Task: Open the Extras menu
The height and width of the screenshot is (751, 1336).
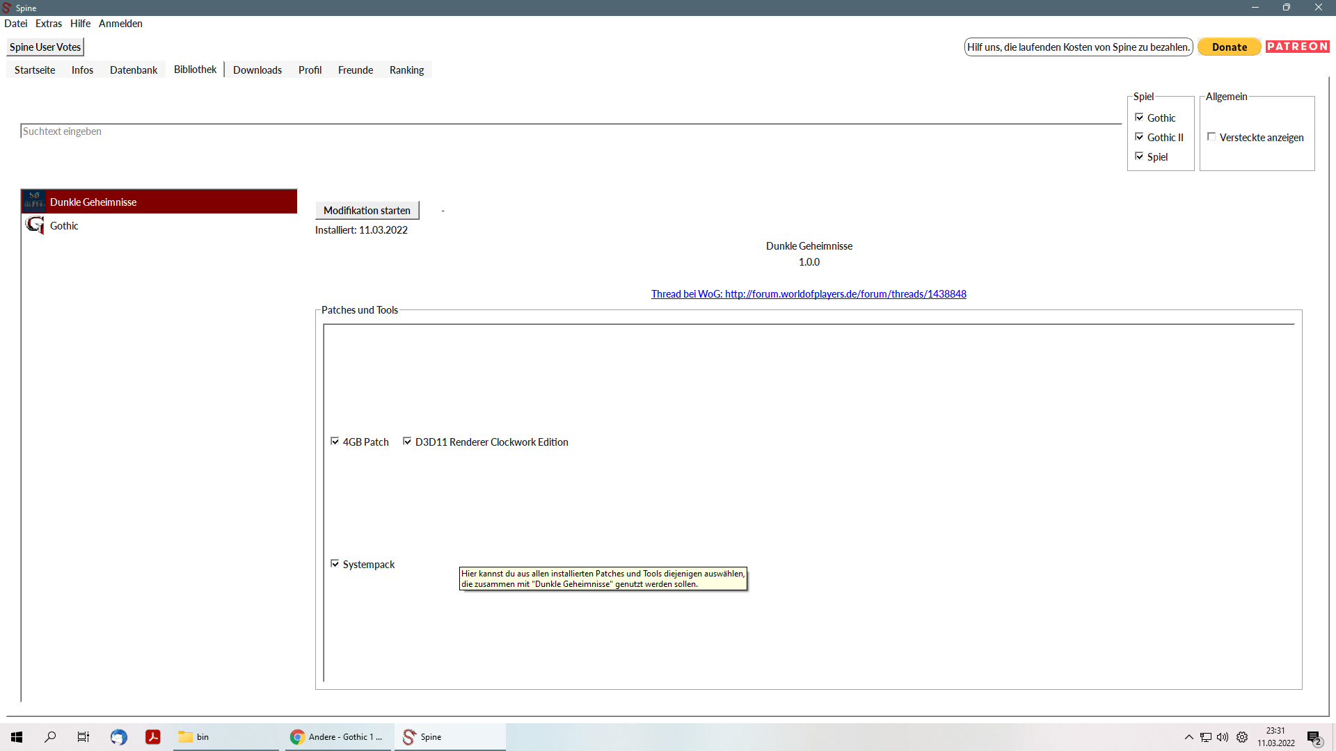Action: click(49, 24)
